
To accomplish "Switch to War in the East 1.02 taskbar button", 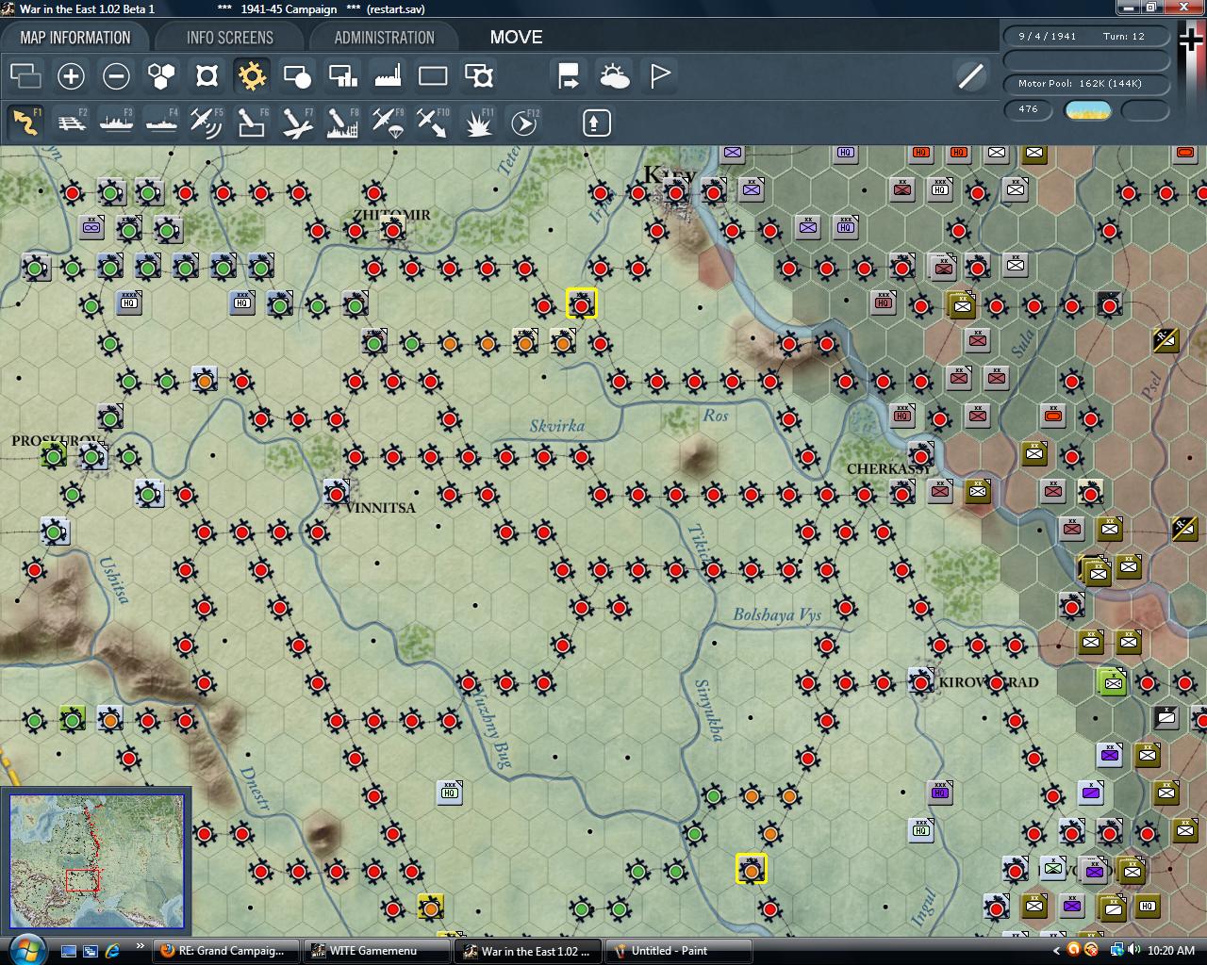I will click(x=528, y=950).
